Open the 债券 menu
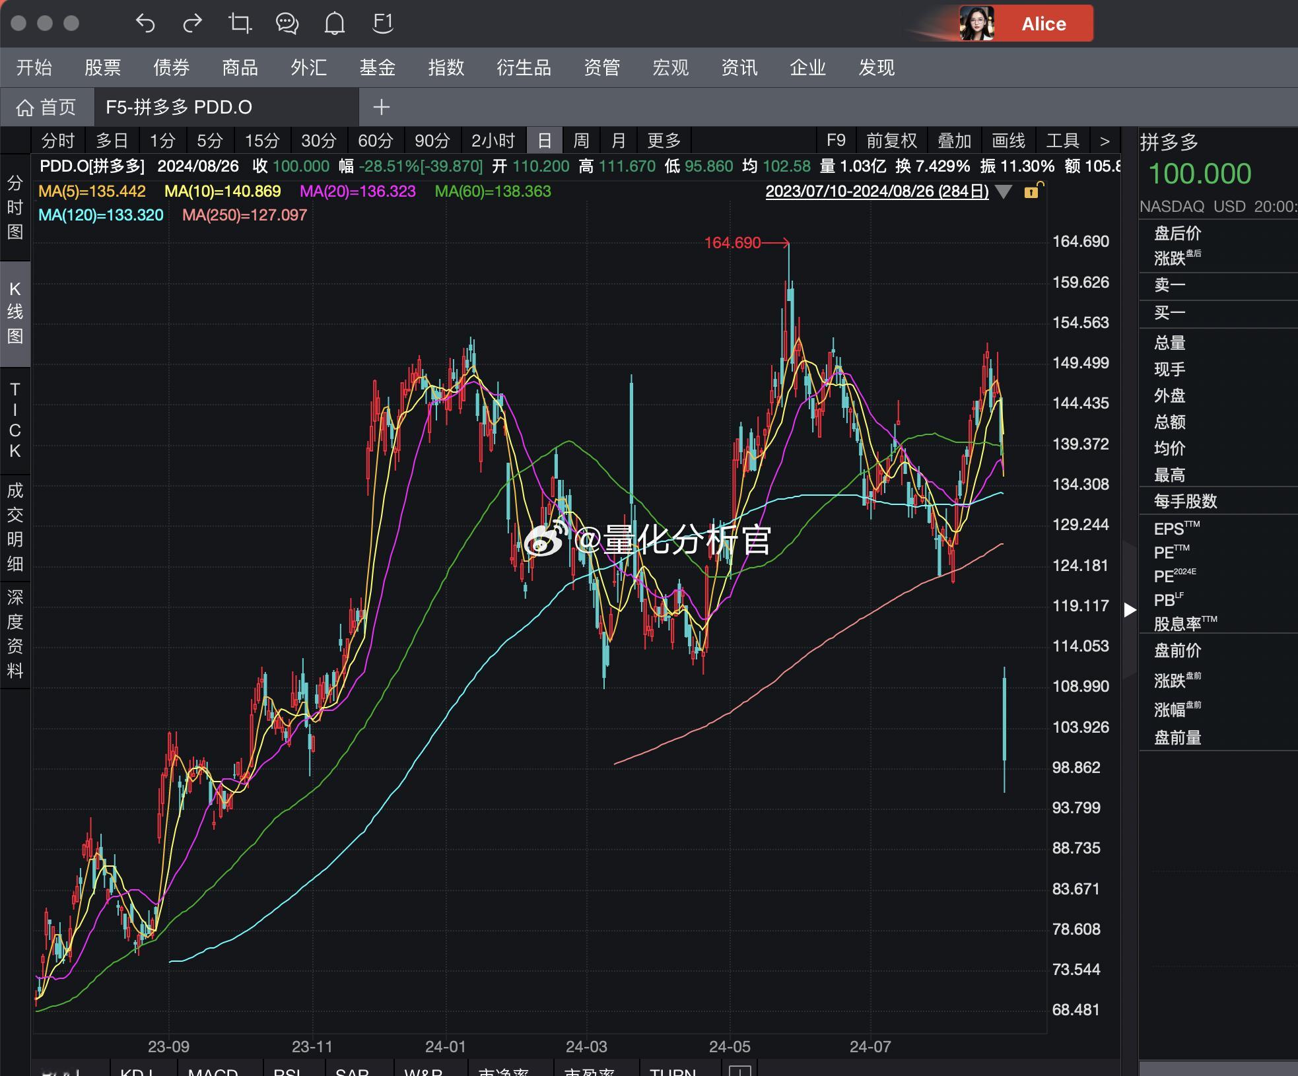 (172, 67)
